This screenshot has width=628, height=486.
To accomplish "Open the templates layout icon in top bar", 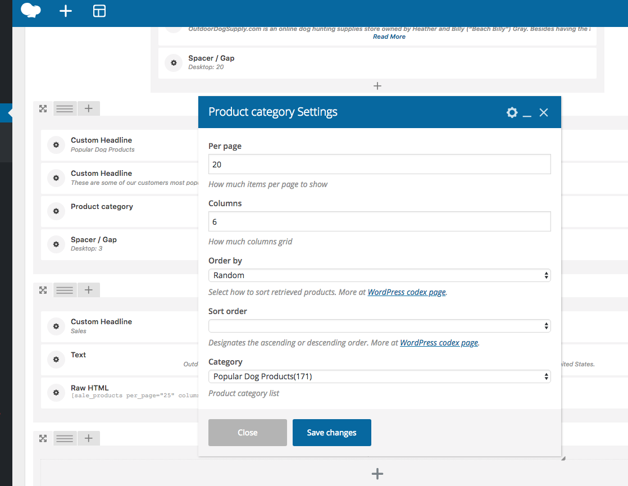I will (99, 11).
